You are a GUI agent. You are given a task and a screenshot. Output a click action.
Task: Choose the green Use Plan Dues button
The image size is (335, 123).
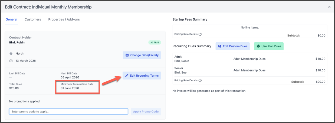pos(268,46)
